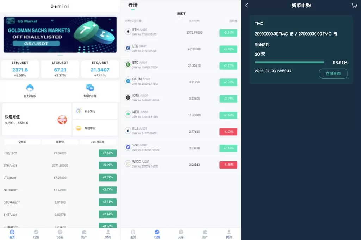Open 我的 tab in market screen bottom bar

[x=229, y=234]
